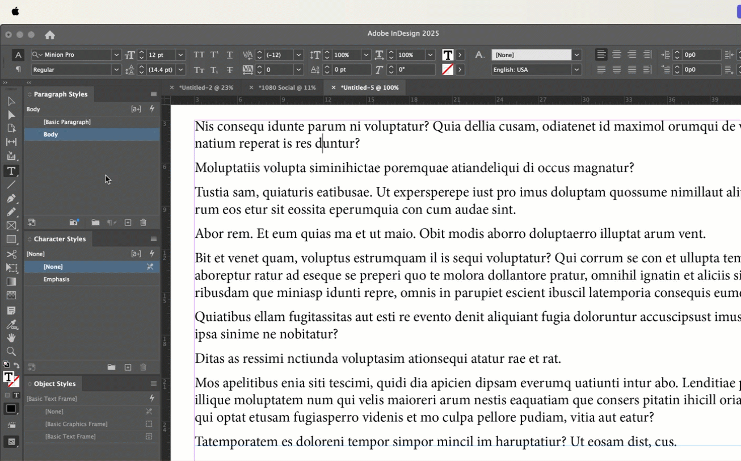Click Quick Apply lightning in Character Styles
Screen dimensions: 741x461
pyautogui.click(x=152, y=254)
